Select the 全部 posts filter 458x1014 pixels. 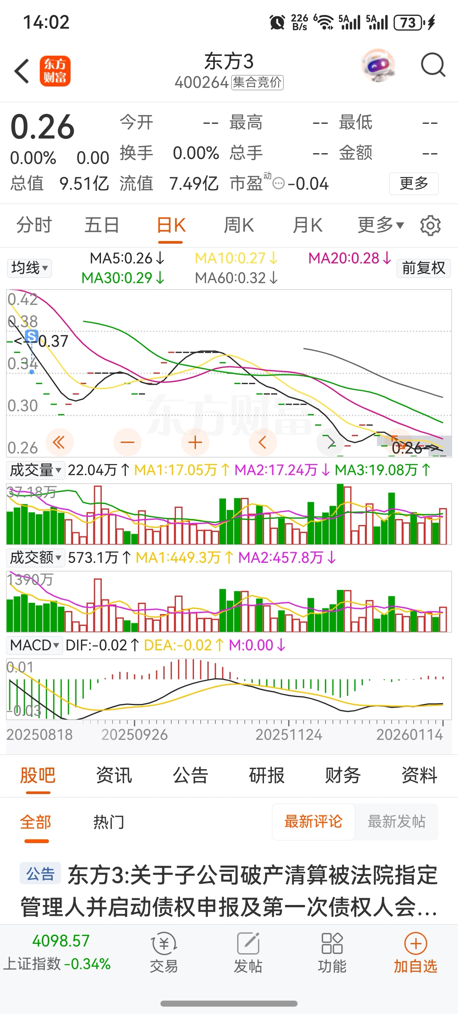click(36, 822)
